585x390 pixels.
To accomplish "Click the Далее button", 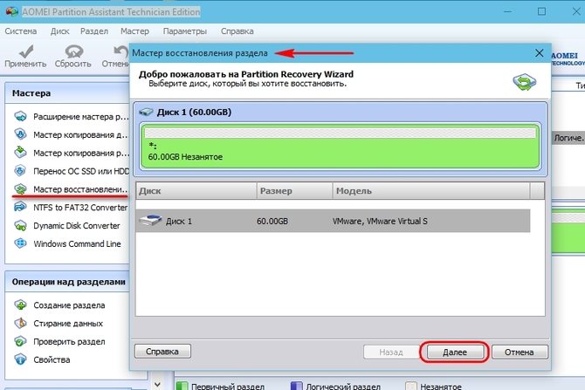I will [x=454, y=352].
